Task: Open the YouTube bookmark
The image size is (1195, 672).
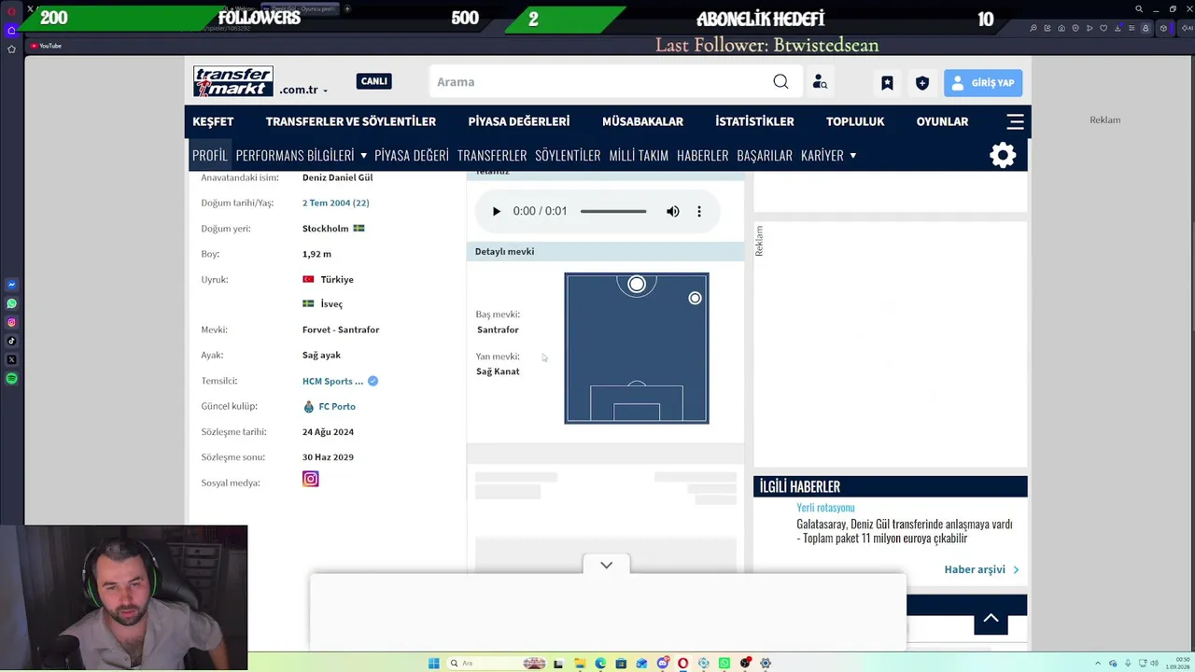Action: click(46, 46)
